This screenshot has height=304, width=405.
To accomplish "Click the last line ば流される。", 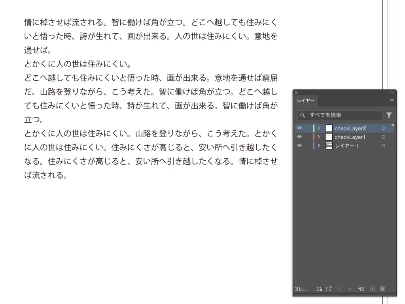I will pyautogui.click(x=46, y=175).
